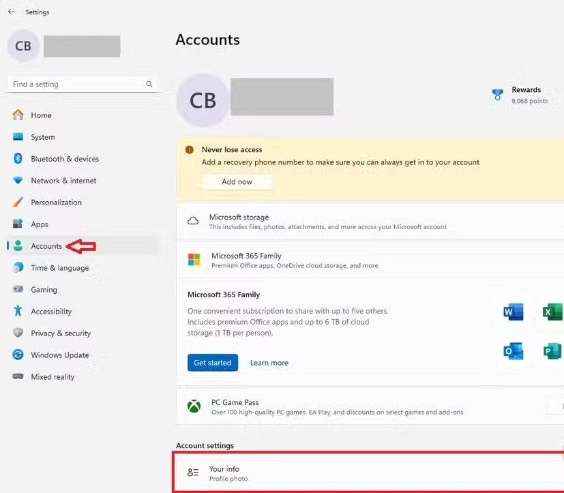The width and height of the screenshot is (564, 493).
Task: Open the PC Game Pass row
Action: (x=370, y=406)
